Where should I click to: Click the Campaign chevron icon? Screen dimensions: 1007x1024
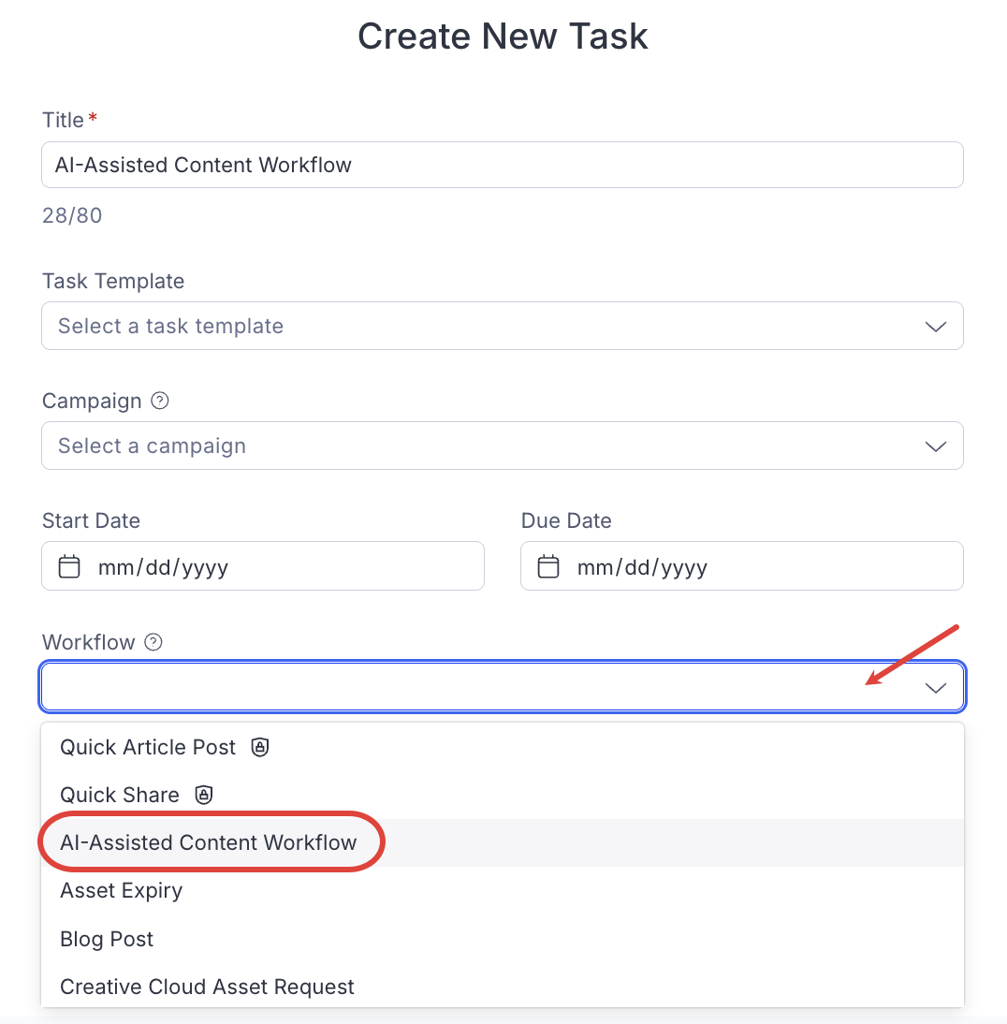pos(935,446)
